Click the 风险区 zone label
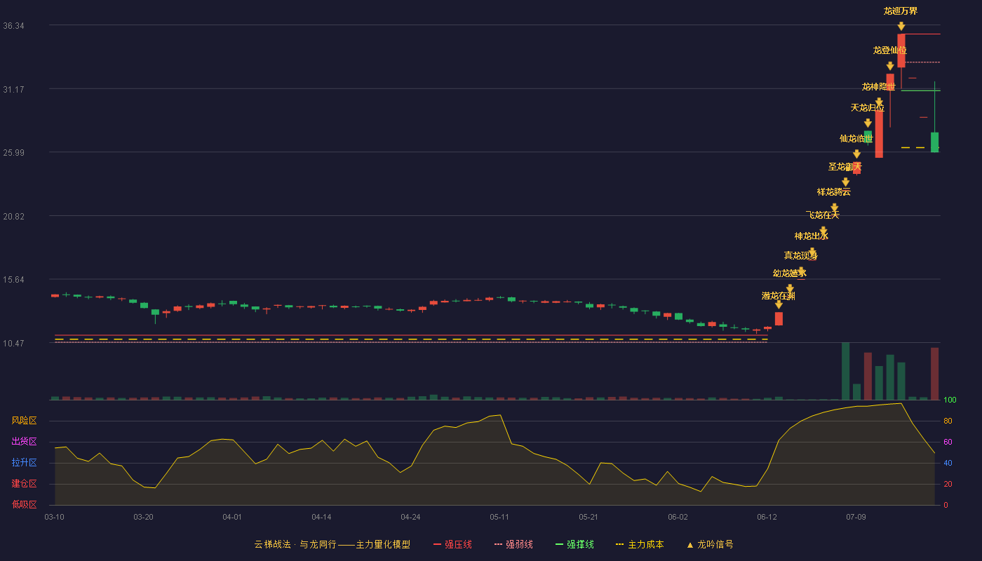Viewport: 982px width, 561px height. (25, 421)
